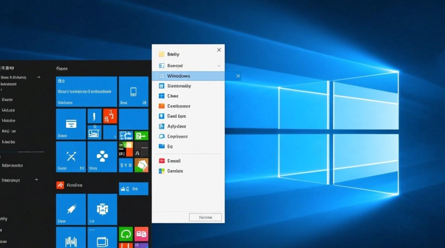Expand the chevron beside the second list entry

tap(219, 66)
